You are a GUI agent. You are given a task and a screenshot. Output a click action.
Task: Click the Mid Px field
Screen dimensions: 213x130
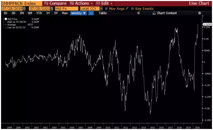coord(66,9)
